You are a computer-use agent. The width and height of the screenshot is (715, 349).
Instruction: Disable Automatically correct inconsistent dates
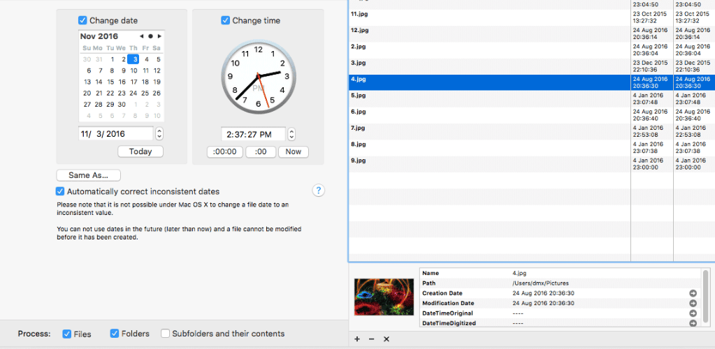point(59,191)
